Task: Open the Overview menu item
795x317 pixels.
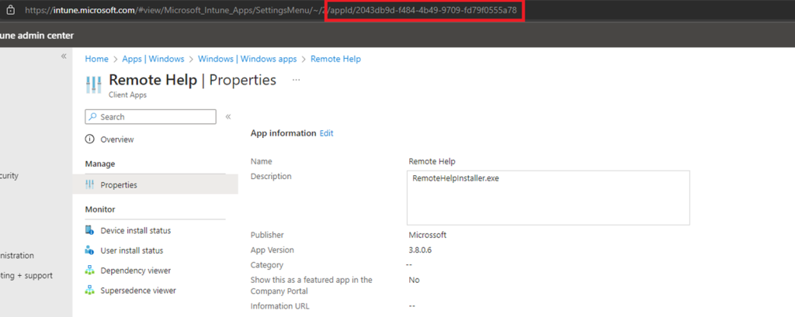Action: click(117, 140)
